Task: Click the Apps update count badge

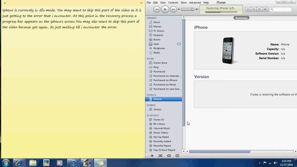Action: click(x=179, y=44)
